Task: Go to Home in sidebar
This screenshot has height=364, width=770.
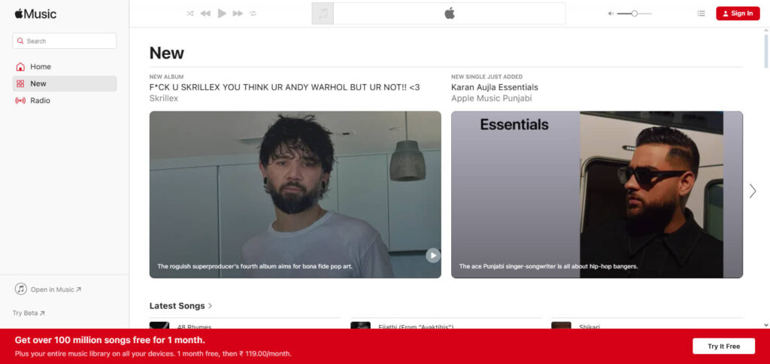Action: click(x=65, y=67)
